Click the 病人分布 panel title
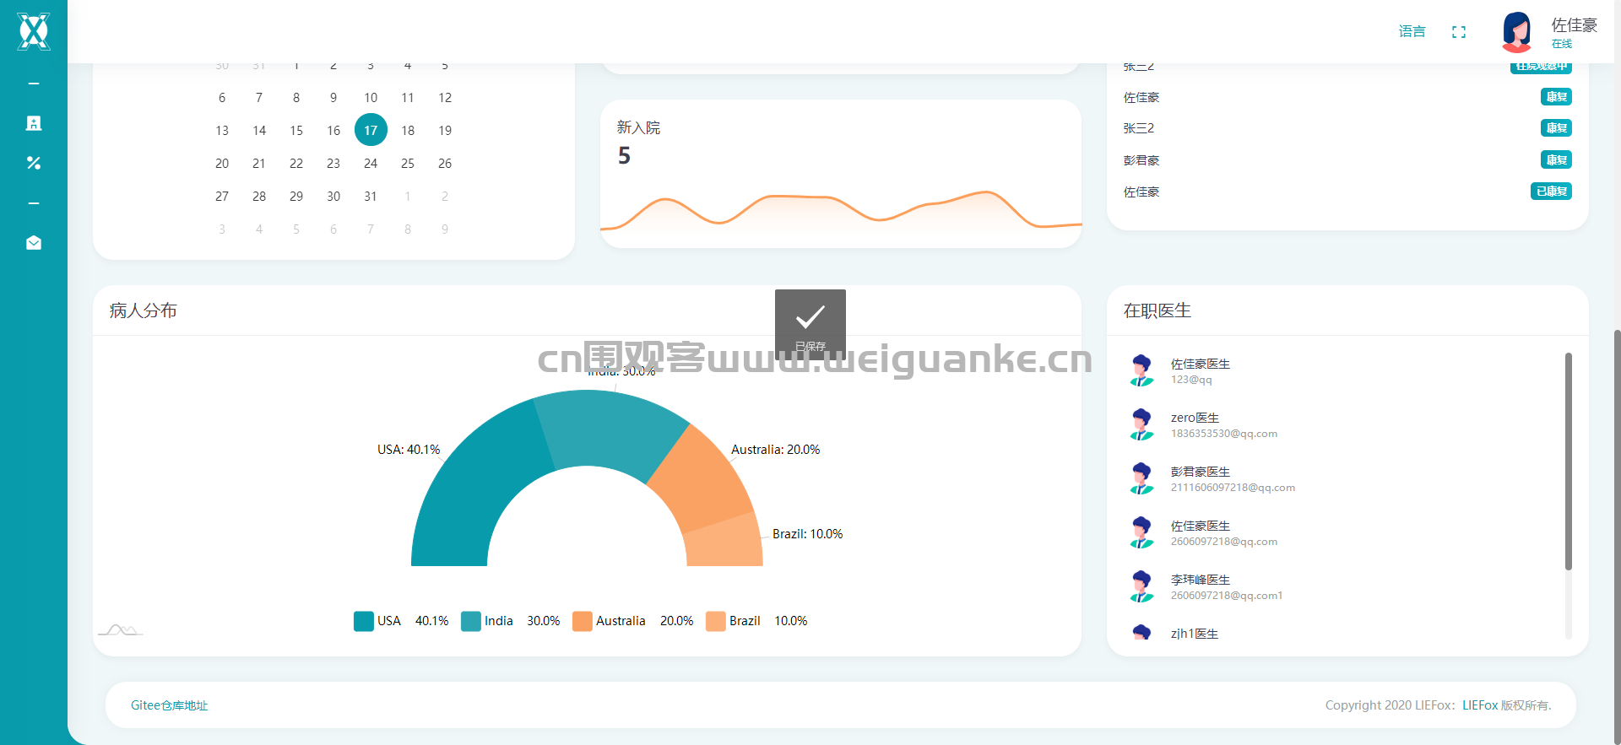Image resolution: width=1621 pixels, height=745 pixels. pyautogui.click(x=144, y=310)
